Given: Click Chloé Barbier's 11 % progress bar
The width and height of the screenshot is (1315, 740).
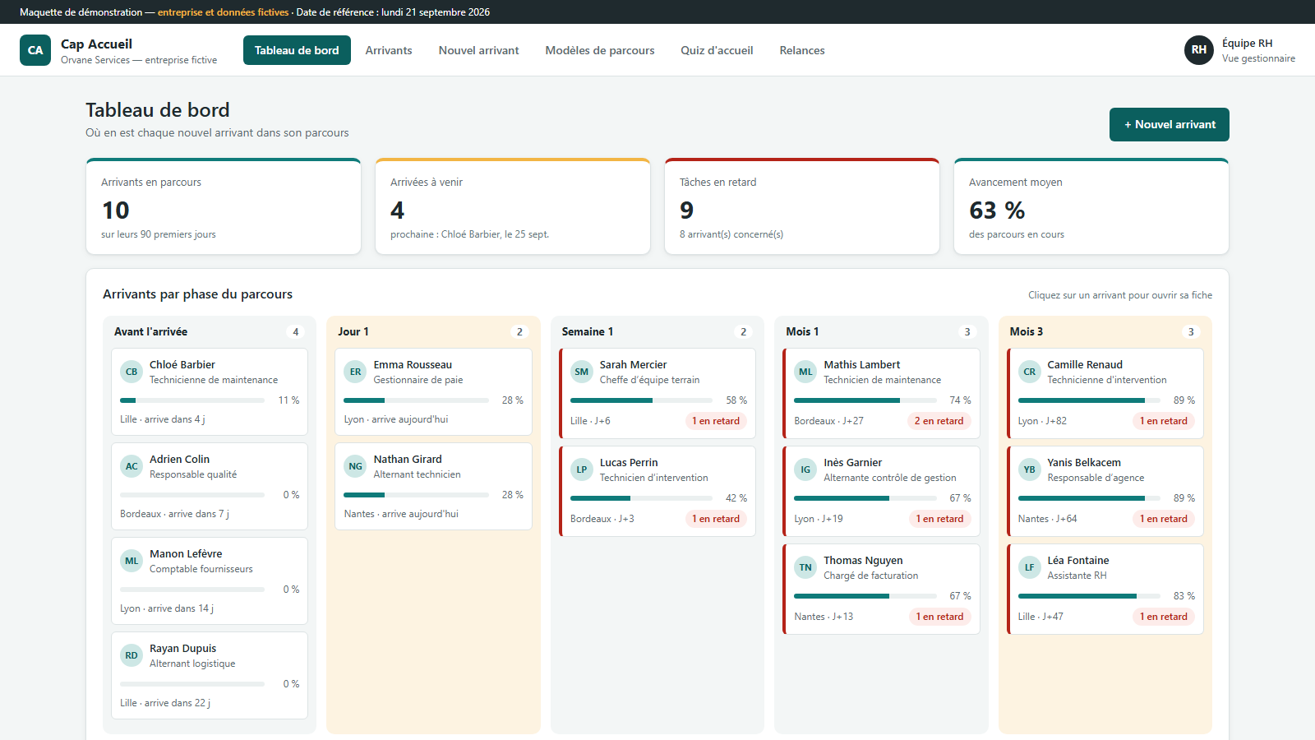Looking at the screenshot, I should [192, 400].
